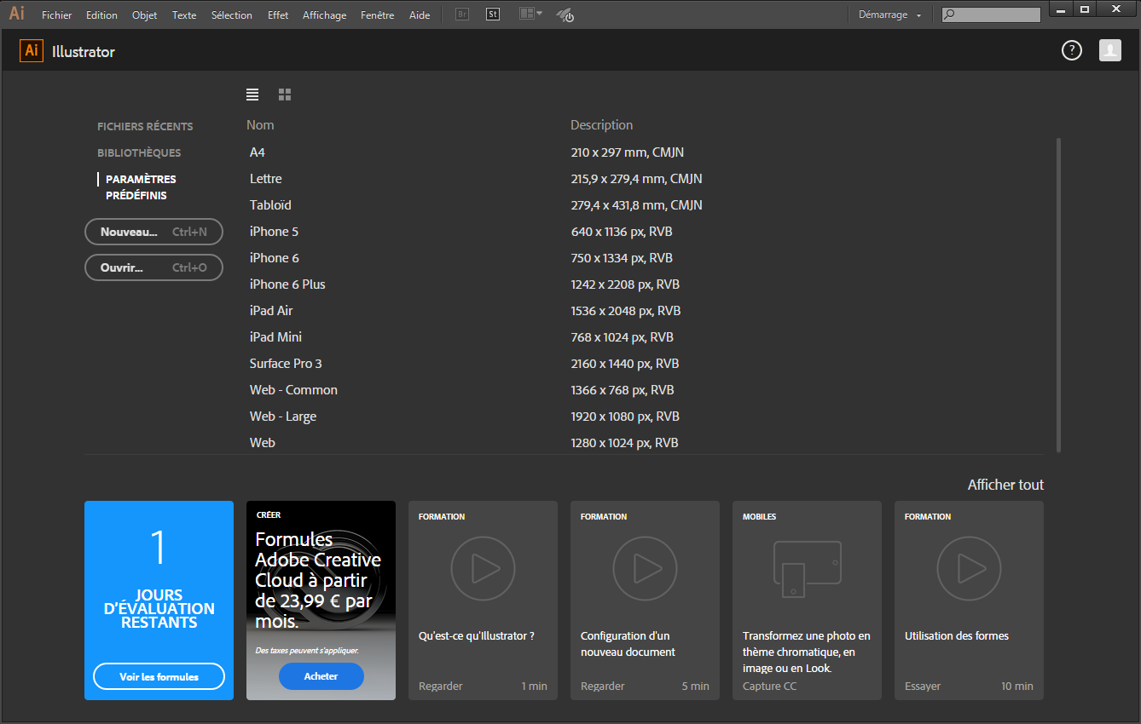This screenshot has height=724, width=1141.
Task: Open the help question mark icon
Action: 1071,50
